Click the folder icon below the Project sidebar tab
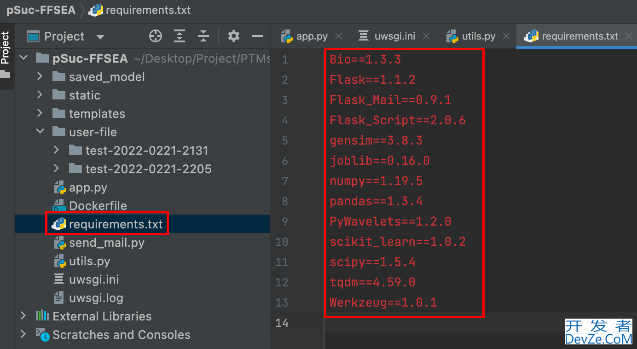637x349 pixels. [x=5, y=74]
